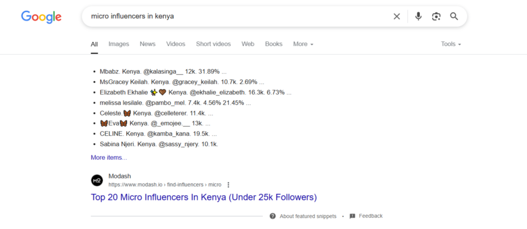The width and height of the screenshot is (527, 229).
Task: Select the Elizabeth Ekhalie list line
Action: pos(196,92)
